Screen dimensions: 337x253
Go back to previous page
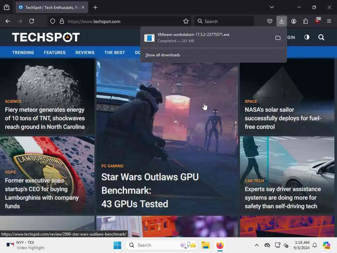8,21
